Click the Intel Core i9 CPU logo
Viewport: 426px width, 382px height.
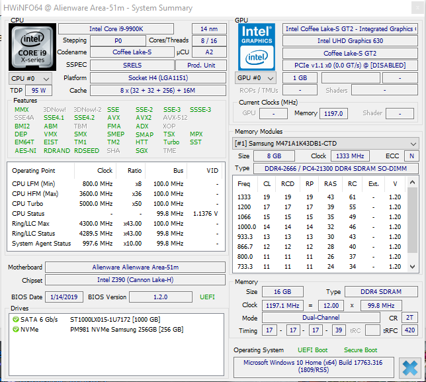(32, 47)
